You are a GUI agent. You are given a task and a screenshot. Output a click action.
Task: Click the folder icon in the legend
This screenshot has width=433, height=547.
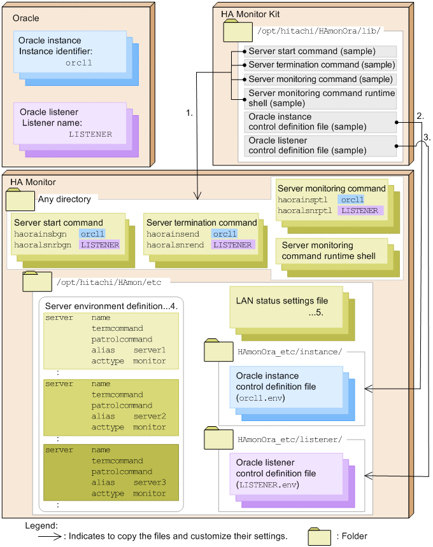319,537
